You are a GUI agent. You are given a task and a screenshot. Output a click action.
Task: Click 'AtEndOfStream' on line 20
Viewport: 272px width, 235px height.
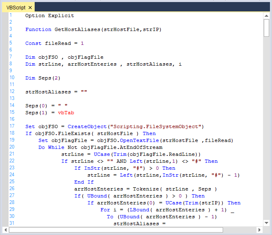point(141,148)
